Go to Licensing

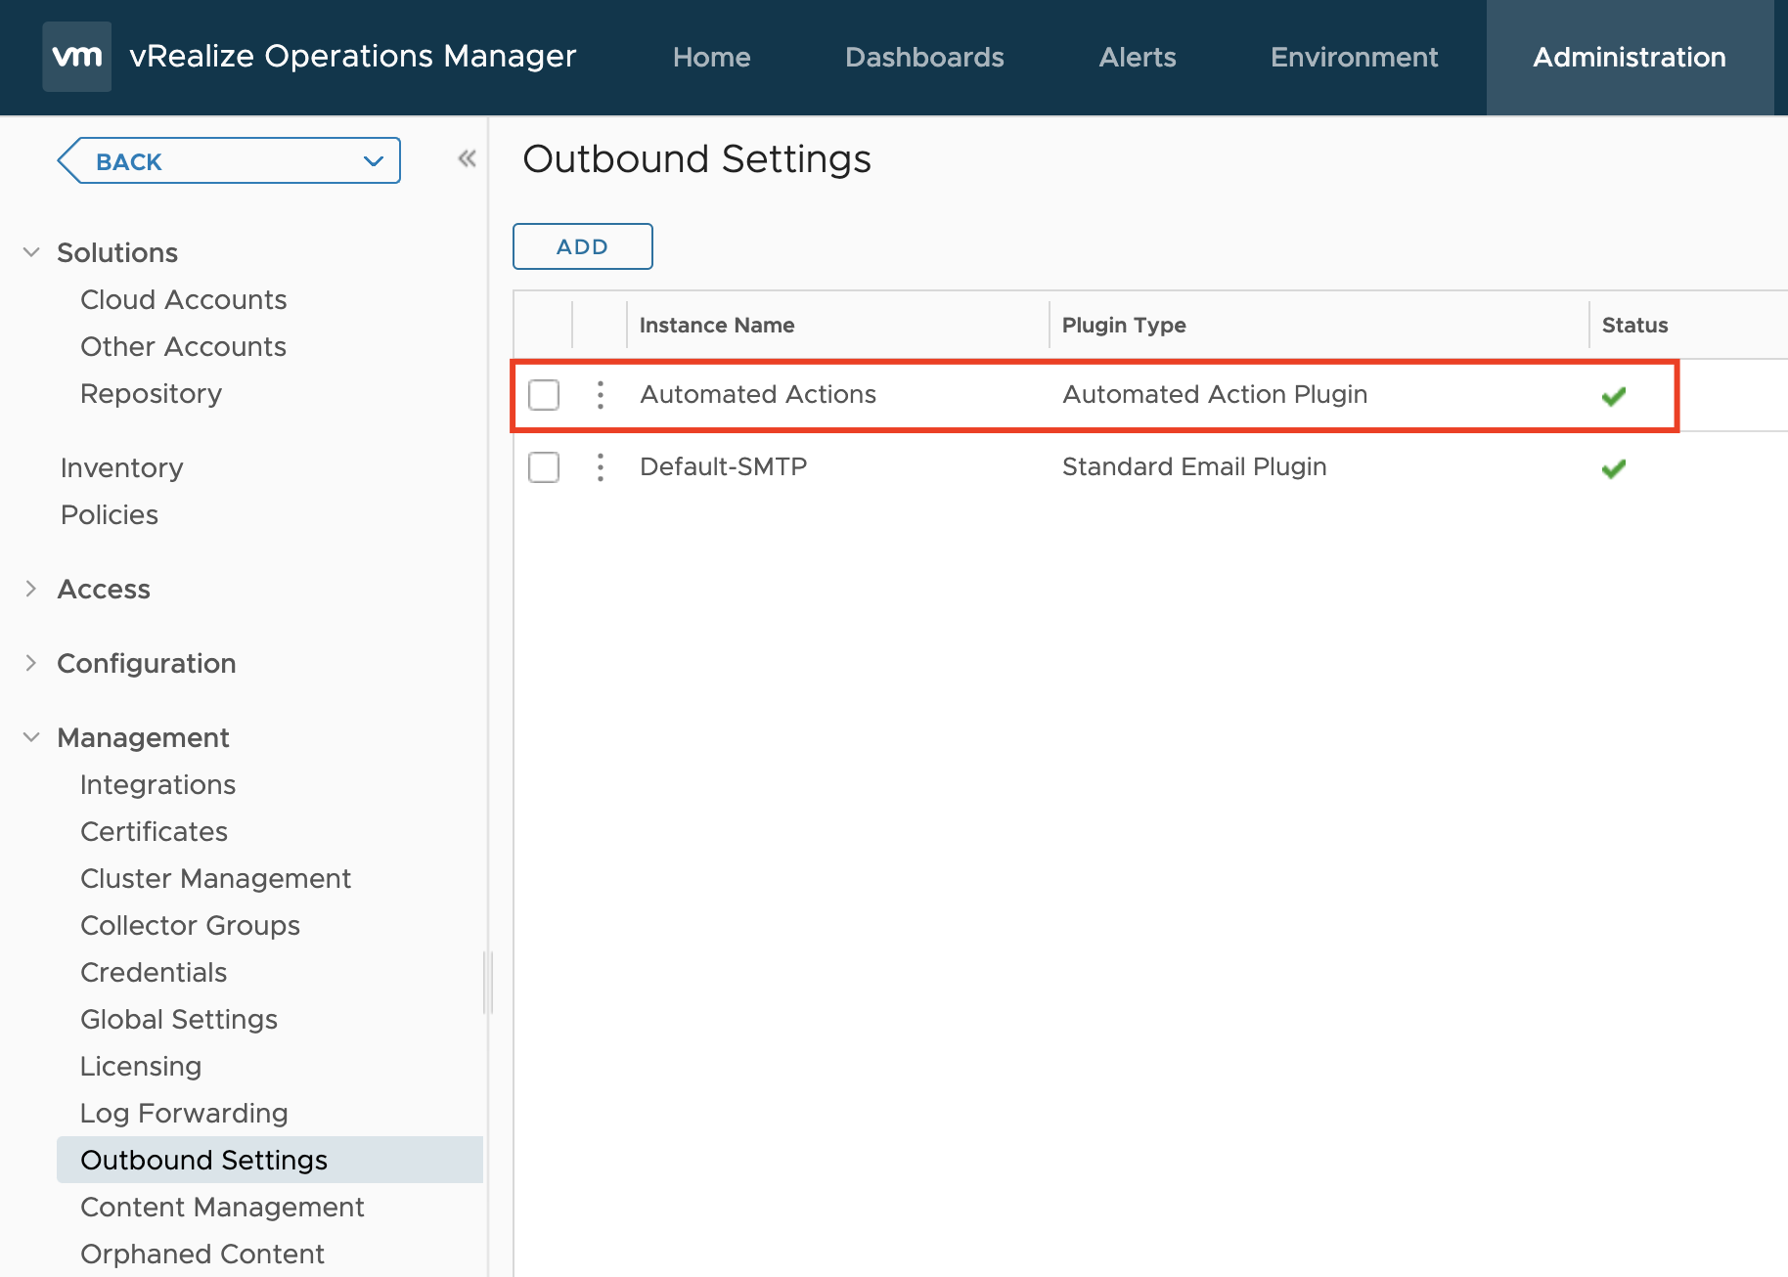[141, 1066]
